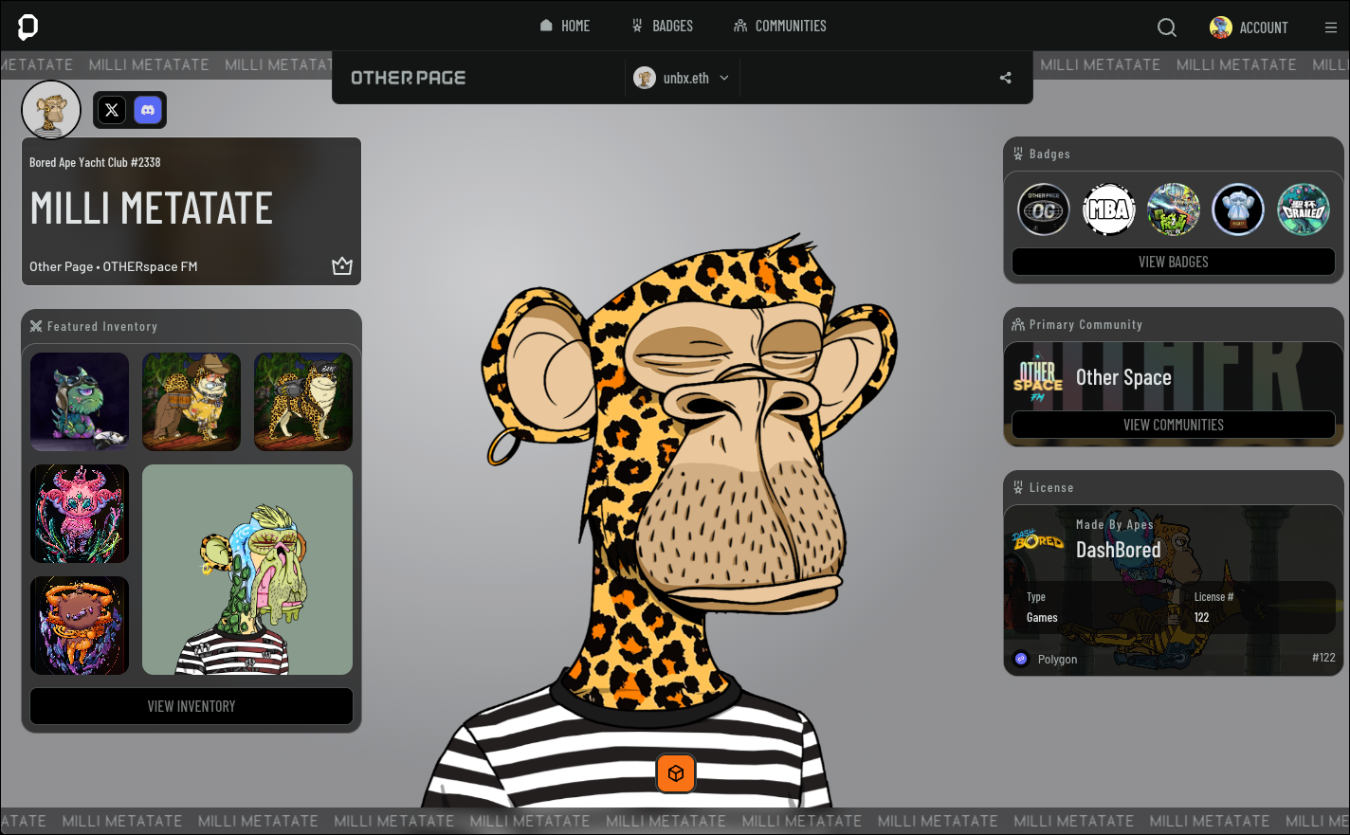
Task: Click the 'Games' type value
Action: (1042, 617)
